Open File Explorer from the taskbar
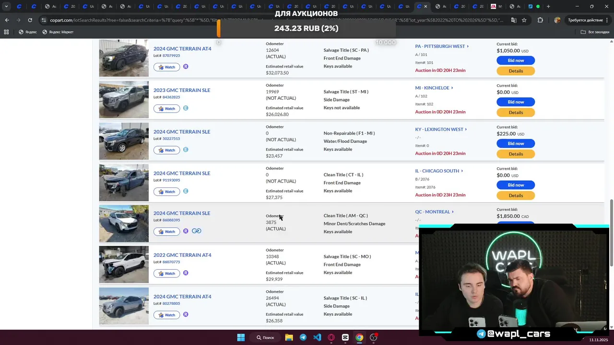 pyautogui.click(x=289, y=337)
